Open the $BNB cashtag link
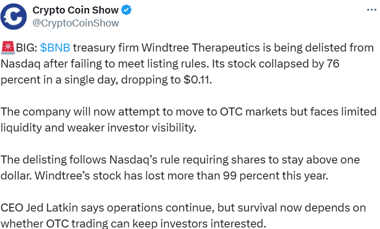Image resolution: width=380 pixels, height=229 pixels. click(x=55, y=48)
